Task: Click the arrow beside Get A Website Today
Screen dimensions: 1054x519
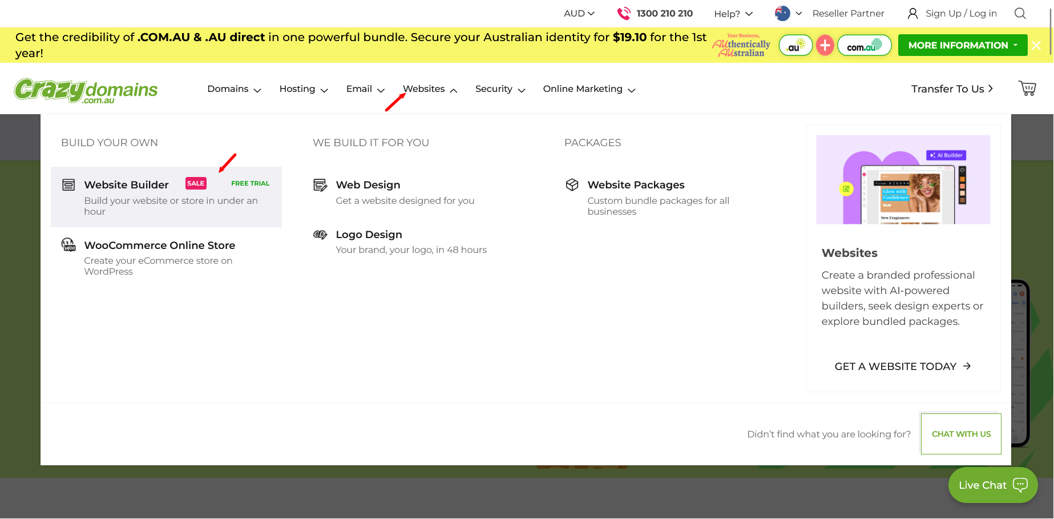Action: [x=967, y=366]
